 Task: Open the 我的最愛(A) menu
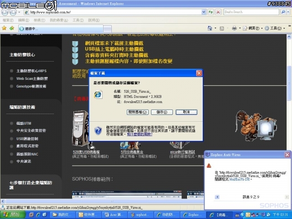(59, 20)
